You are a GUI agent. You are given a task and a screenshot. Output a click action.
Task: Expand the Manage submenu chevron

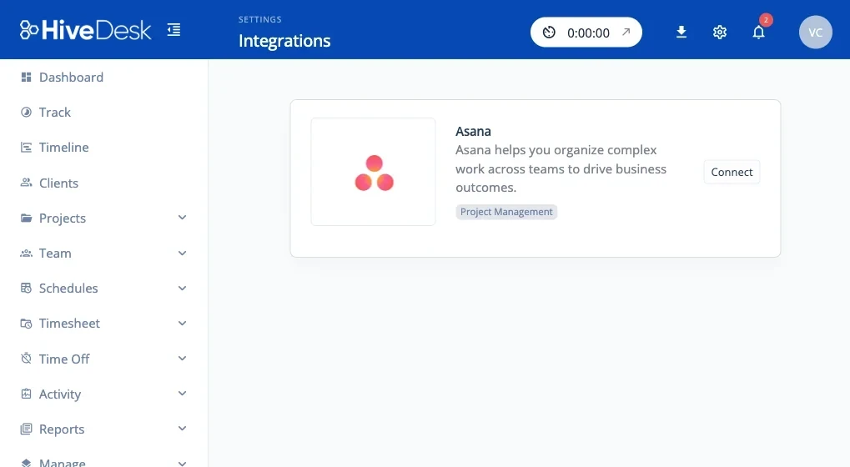click(x=182, y=463)
